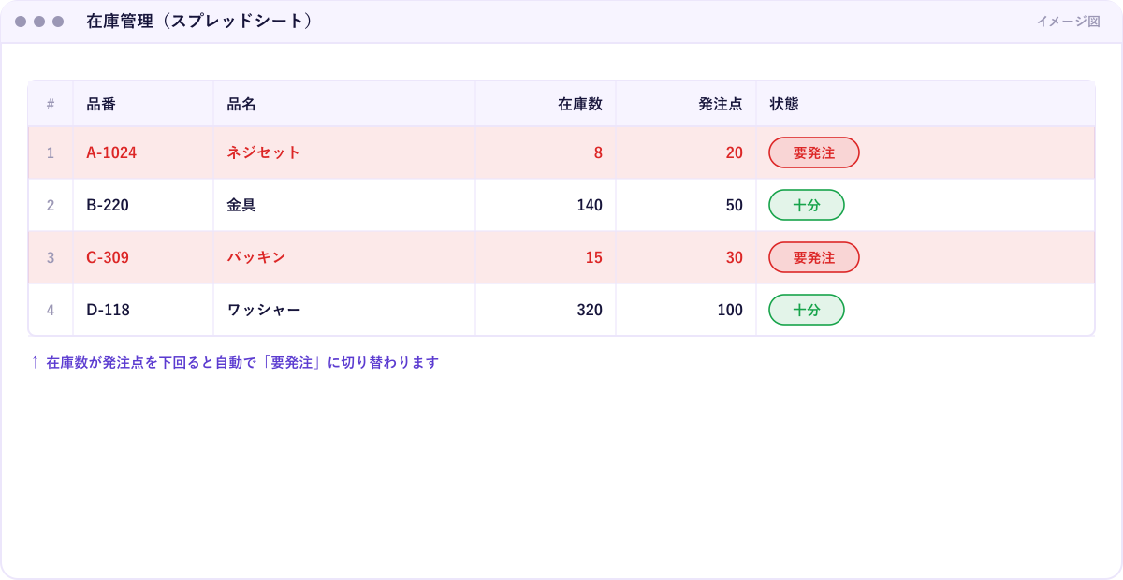
Task: Select row number 4
Action: click(x=51, y=310)
